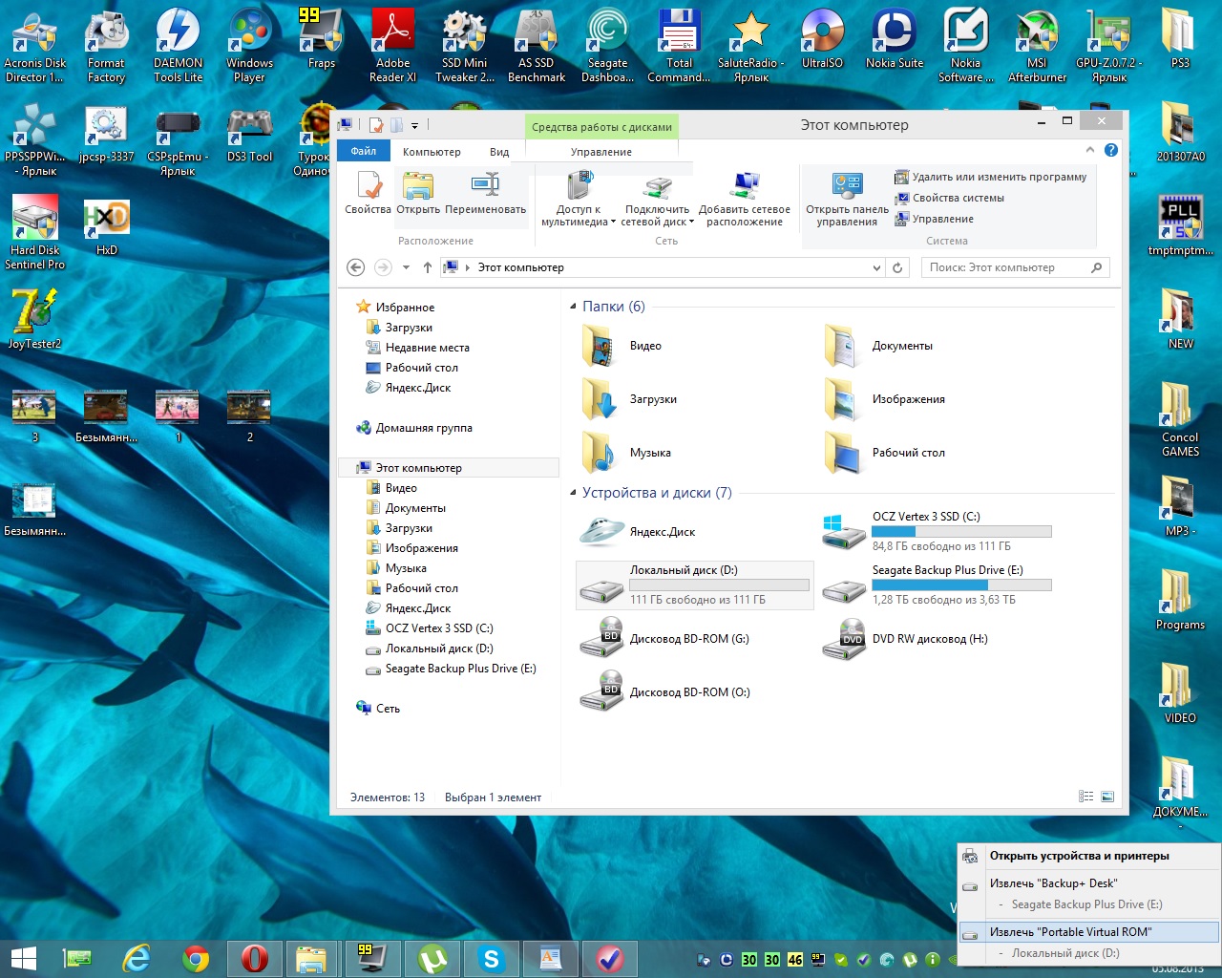Click Открыть устройства и принтеры
The width and height of the screenshot is (1222, 978).
(x=1089, y=856)
